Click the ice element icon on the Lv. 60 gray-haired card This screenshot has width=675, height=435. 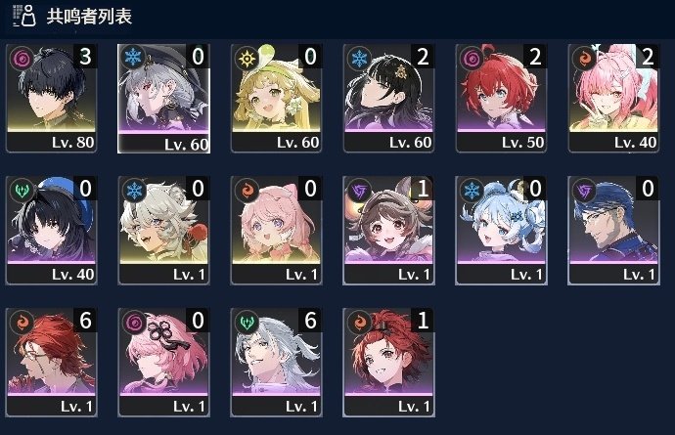tap(133, 57)
